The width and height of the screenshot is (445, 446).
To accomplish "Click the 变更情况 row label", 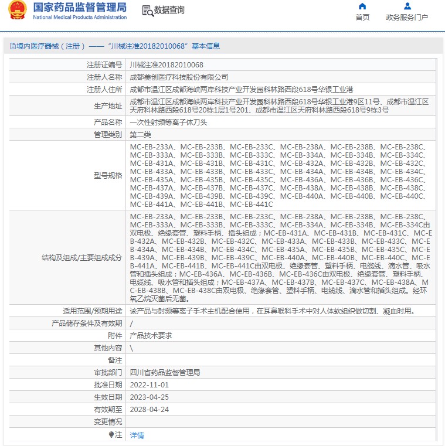I will pos(108,422).
